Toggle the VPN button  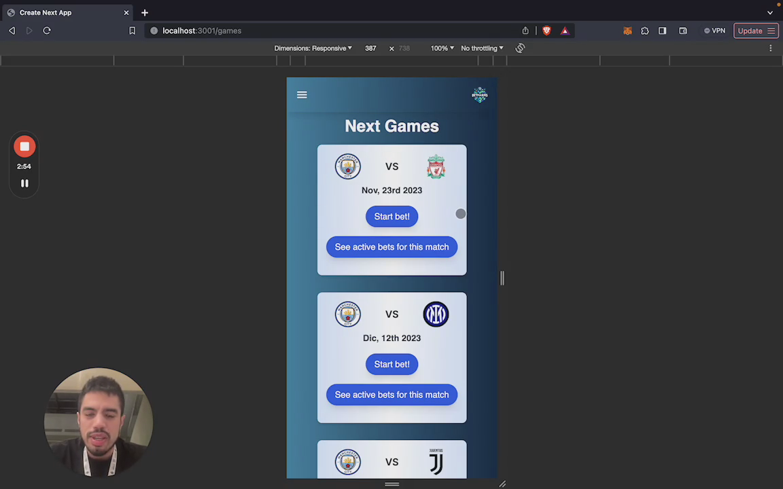click(714, 31)
